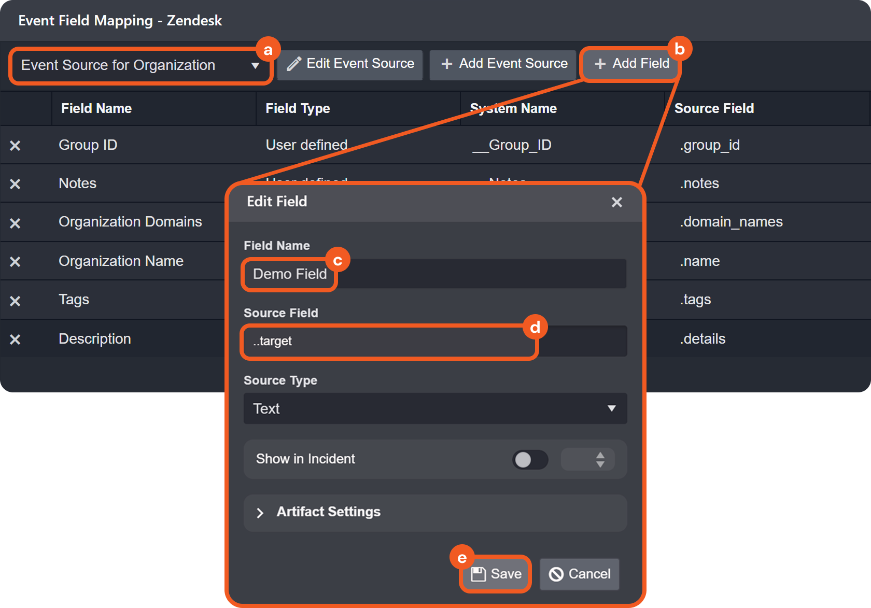871x608 pixels.
Task: Open the Source Type dropdown
Action: (435, 408)
